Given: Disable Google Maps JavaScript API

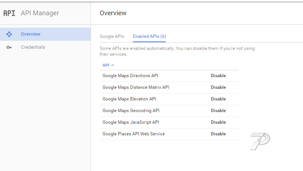Looking at the screenshot, I should [218, 122].
